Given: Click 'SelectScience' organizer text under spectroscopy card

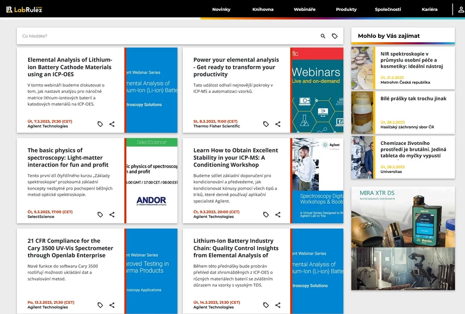Looking at the screenshot, I should coord(41,217).
